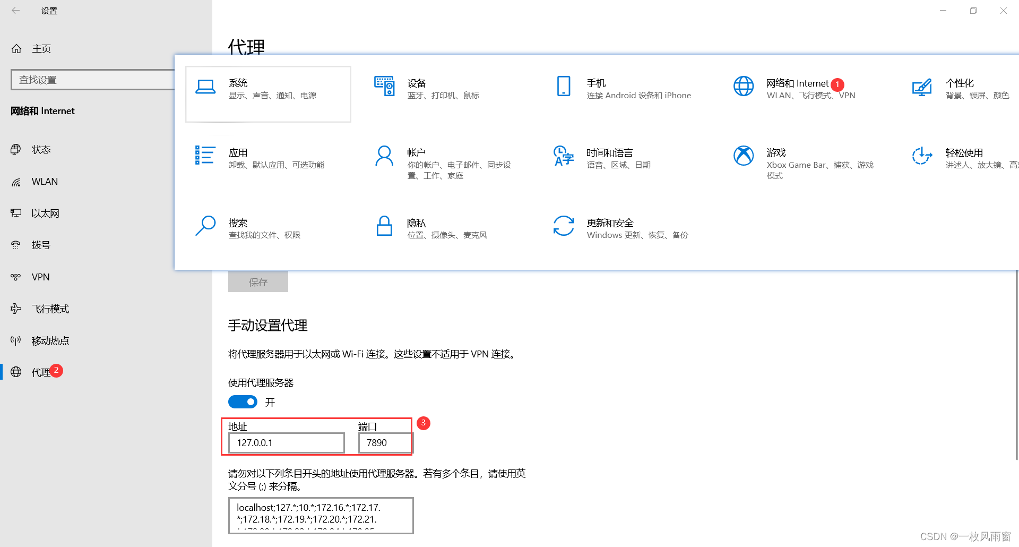1019x547 pixels.
Task: Open the 游戏 Xbox gaming icon
Action: pos(744,156)
